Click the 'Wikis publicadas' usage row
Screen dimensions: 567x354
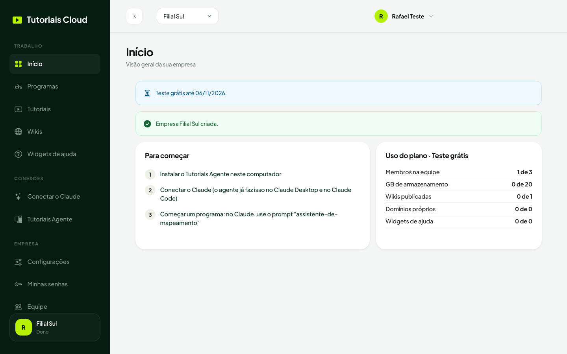(x=459, y=197)
